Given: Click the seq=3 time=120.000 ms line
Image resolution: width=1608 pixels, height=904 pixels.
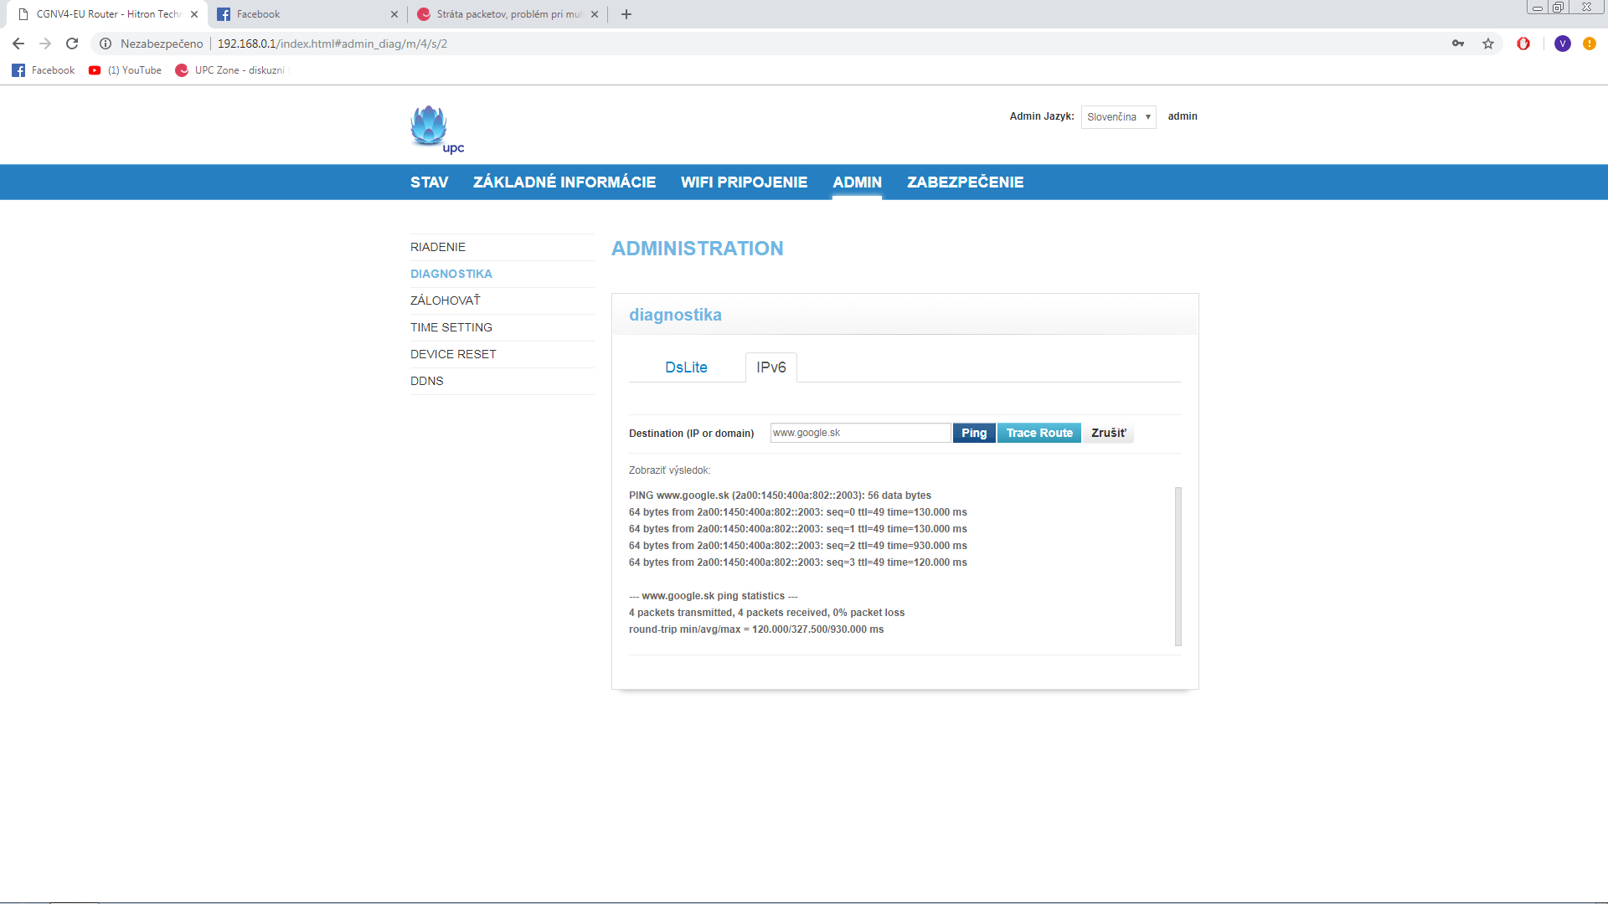Looking at the screenshot, I should (797, 562).
